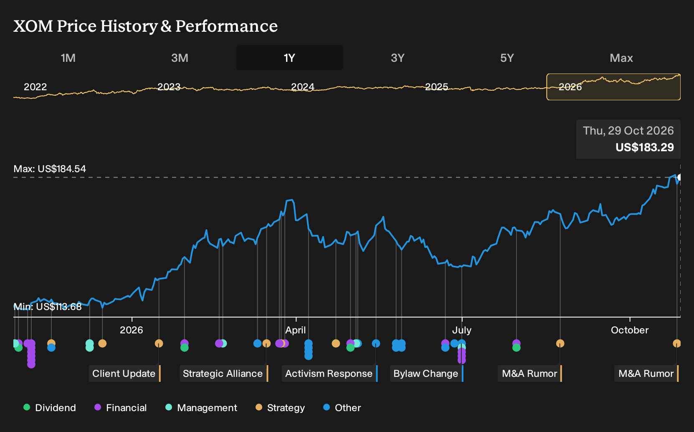Select the 1M time range tab
The width and height of the screenshot is (694, 432).
pos(68,58)
